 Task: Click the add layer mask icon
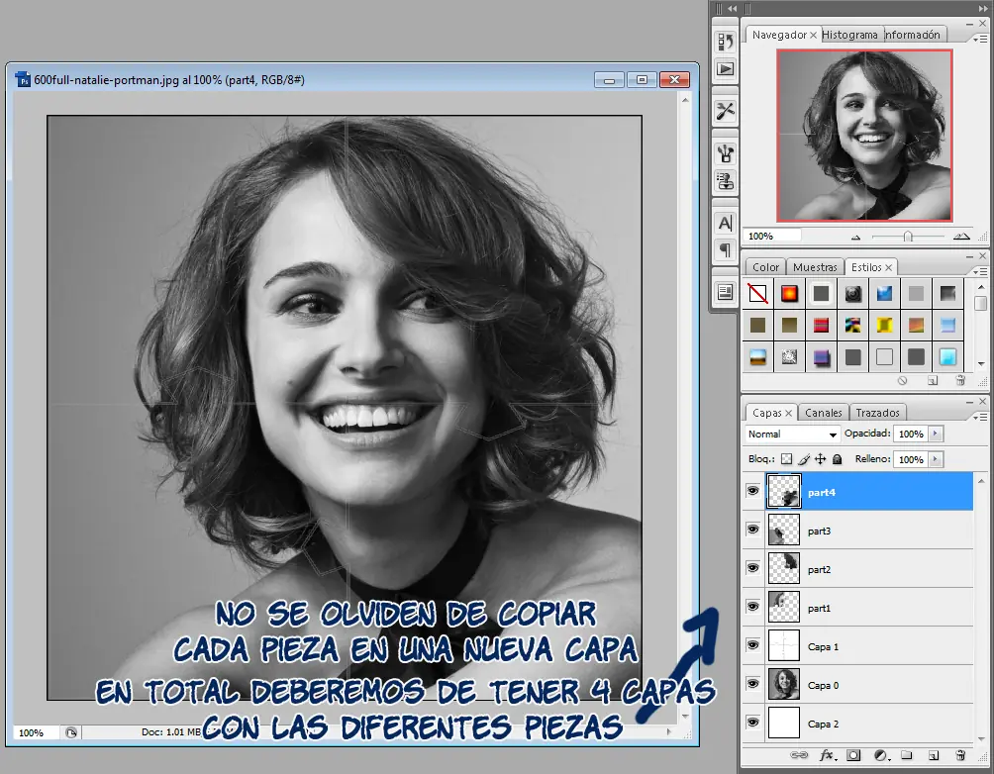852,755
